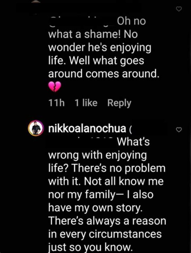Click the "around comes around." line
Viewport: 191px width, 253px height.
pyautogui.click(x=104, y=74)
